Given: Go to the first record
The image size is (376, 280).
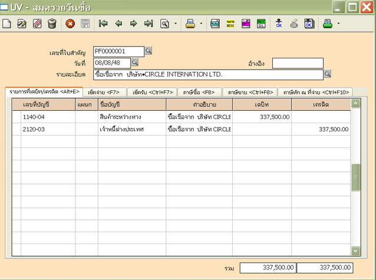Looking at the screenshot, I should [x=104, y=24].
